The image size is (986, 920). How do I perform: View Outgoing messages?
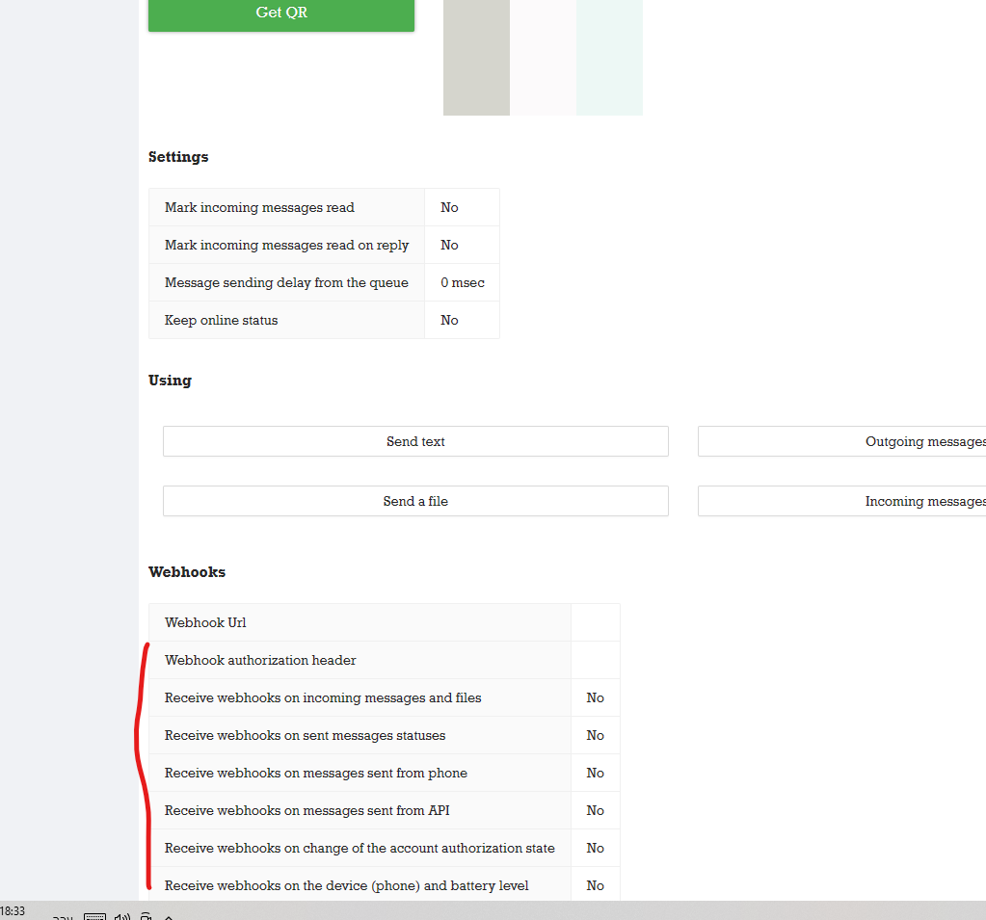click(x=842, y=441)
